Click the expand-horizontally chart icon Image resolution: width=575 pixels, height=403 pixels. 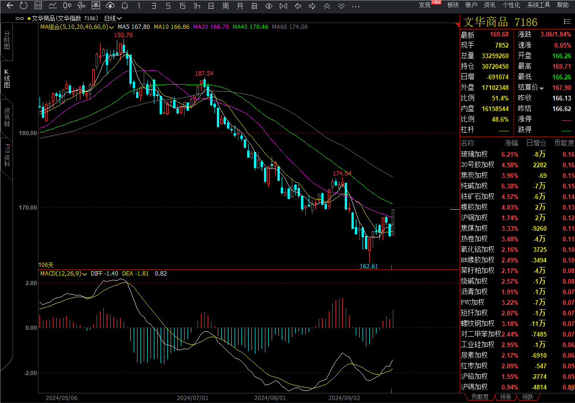point(269,6)
